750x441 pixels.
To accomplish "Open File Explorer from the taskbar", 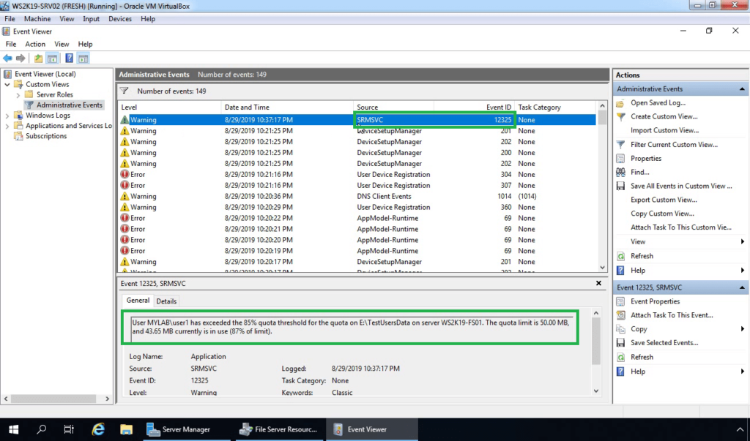I will (126, 429).
